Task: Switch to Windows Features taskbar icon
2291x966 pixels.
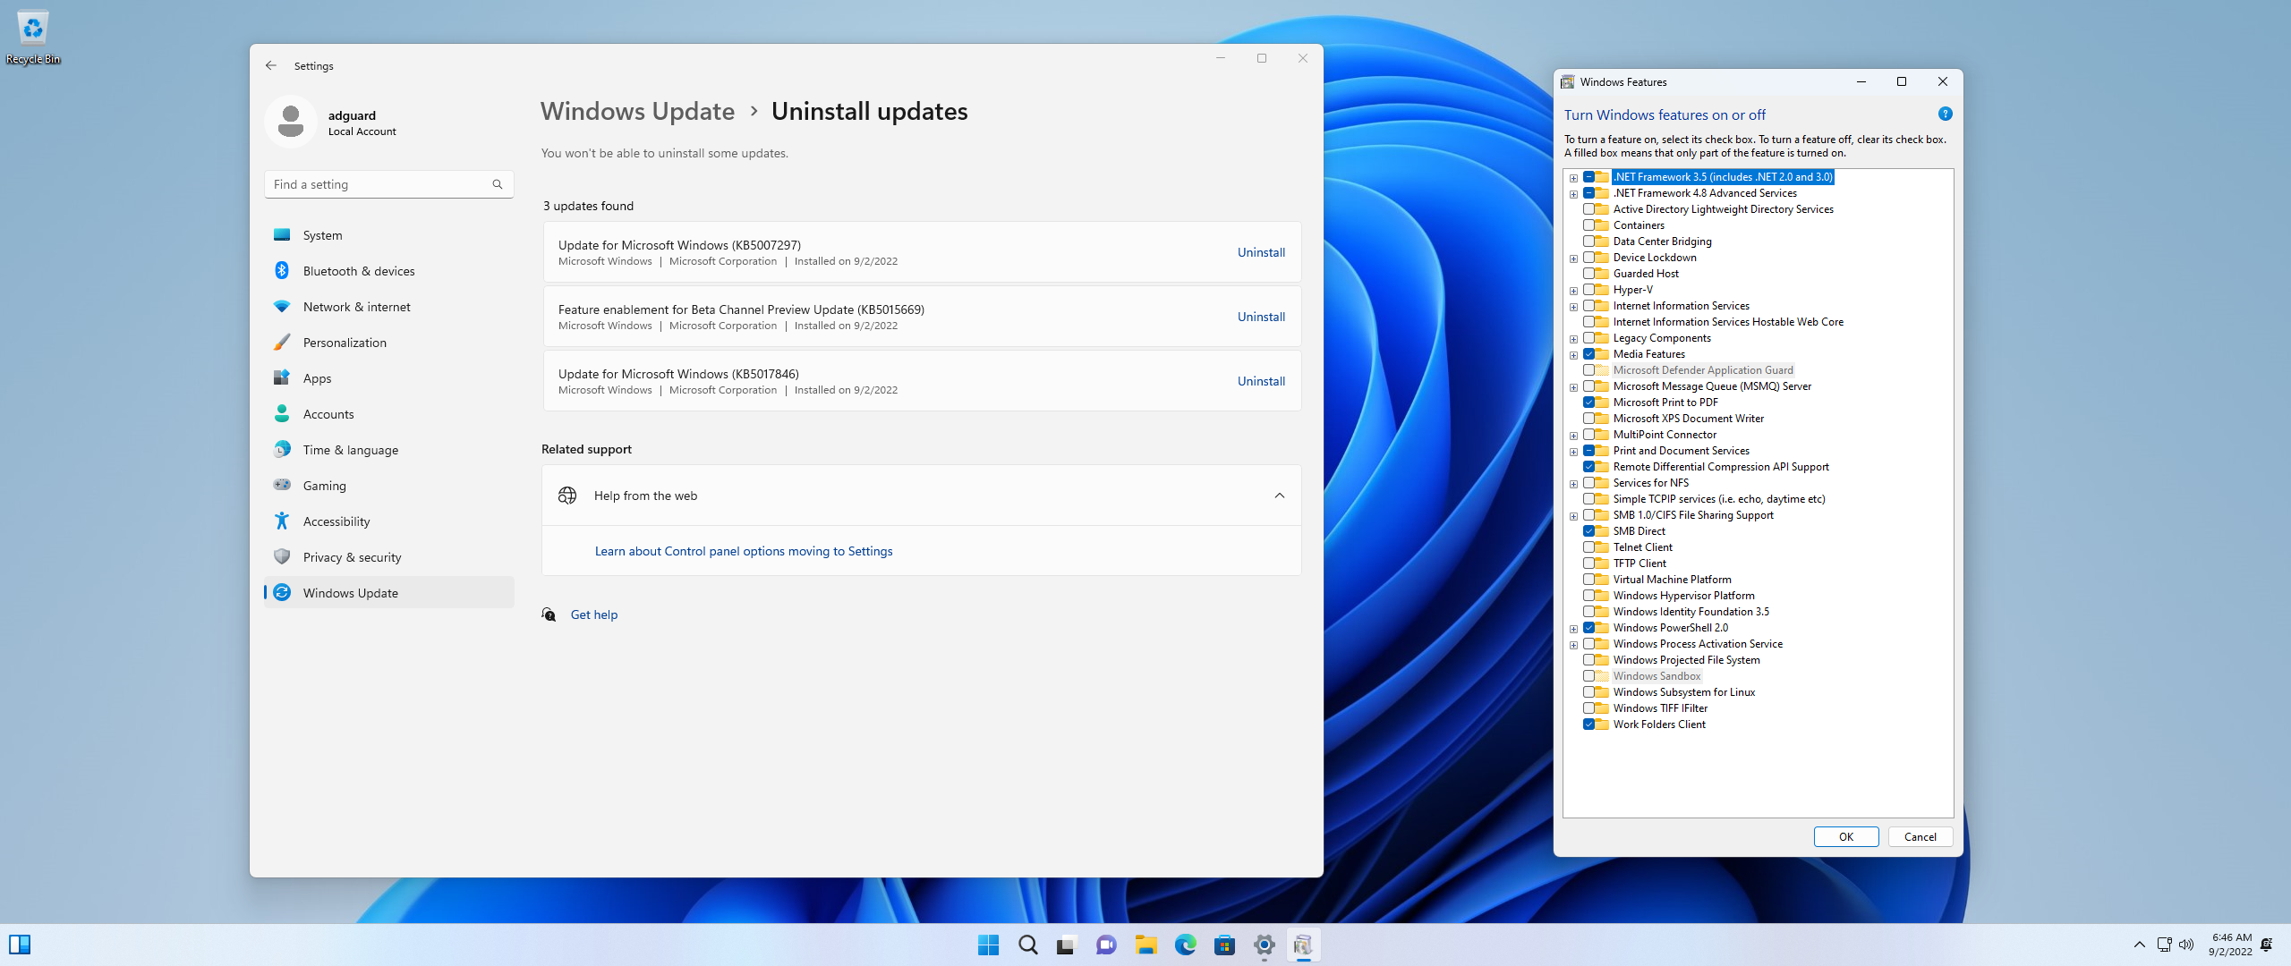Action: [x=1303, y=945]
